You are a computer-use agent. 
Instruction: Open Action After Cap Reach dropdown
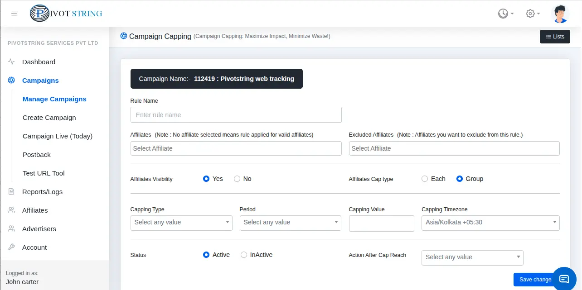coord(472,257)
